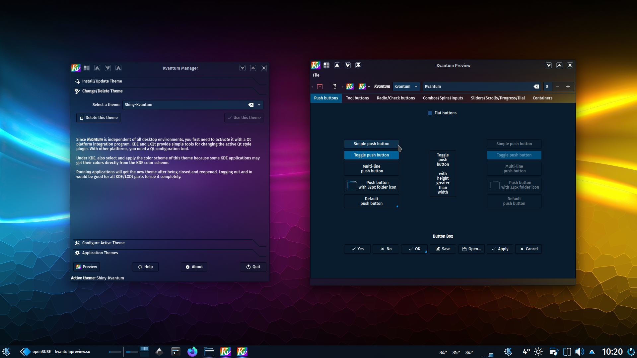Decrease the spin box value with minus
Screen dimensions: 637x358
pos(557,87)
